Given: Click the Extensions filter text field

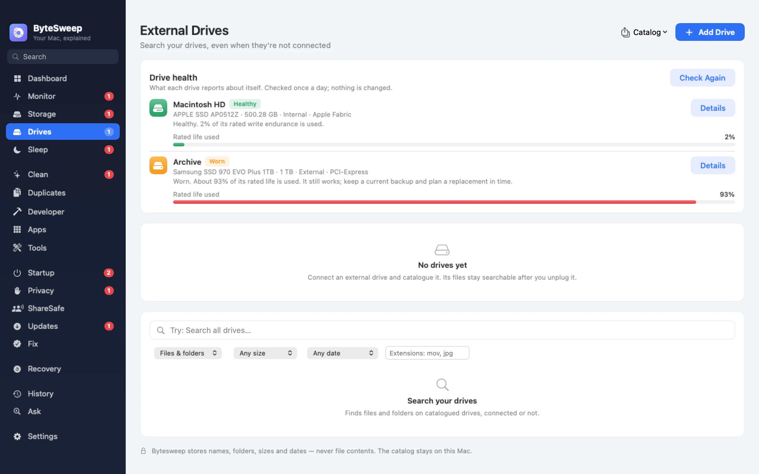Looking at the screenshot, I should point(427,353).
